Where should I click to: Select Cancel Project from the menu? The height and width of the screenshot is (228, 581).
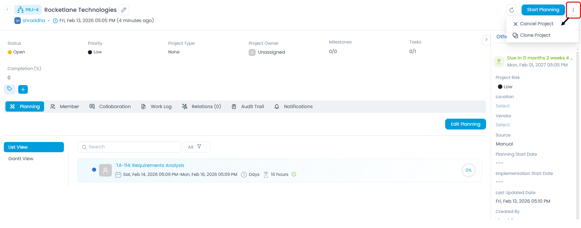[536, 24]
